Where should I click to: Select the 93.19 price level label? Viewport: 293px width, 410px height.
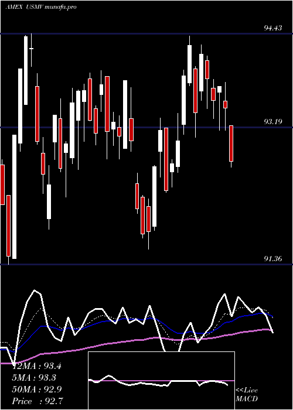273,121
